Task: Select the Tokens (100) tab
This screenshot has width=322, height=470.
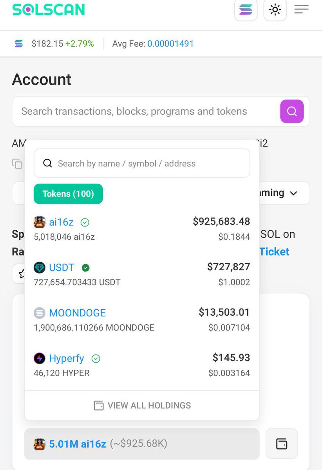Action: (68, 194)
